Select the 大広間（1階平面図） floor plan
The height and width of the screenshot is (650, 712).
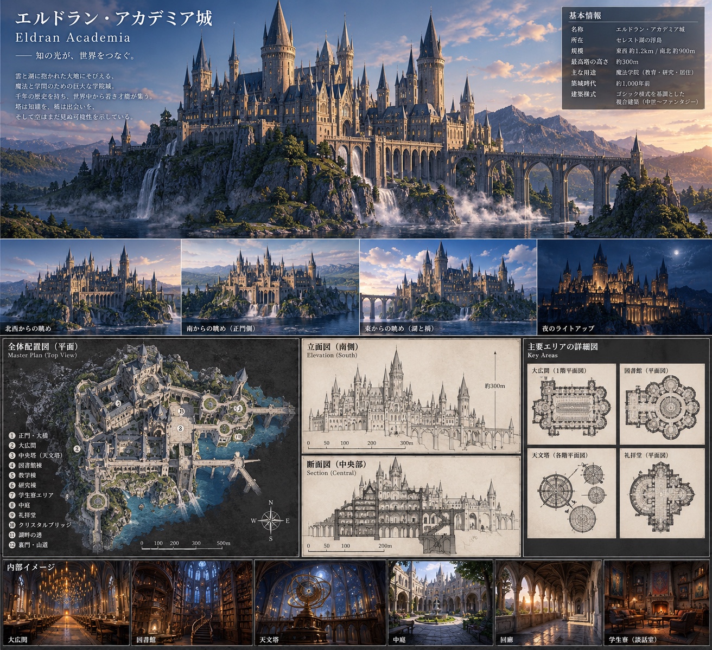pyautogui.click(x=571, y=404)
